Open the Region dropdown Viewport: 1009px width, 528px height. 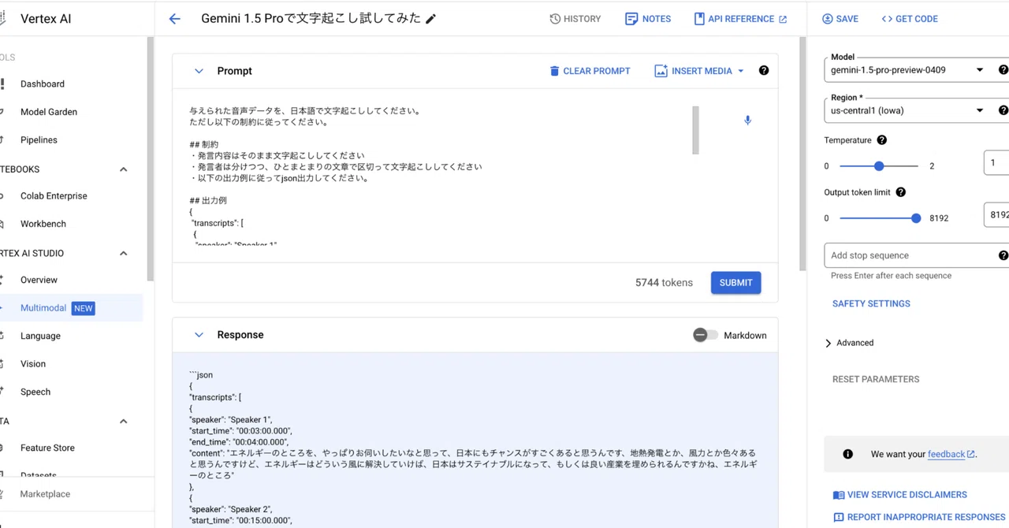pyautogui.click(x=915, y=110)
